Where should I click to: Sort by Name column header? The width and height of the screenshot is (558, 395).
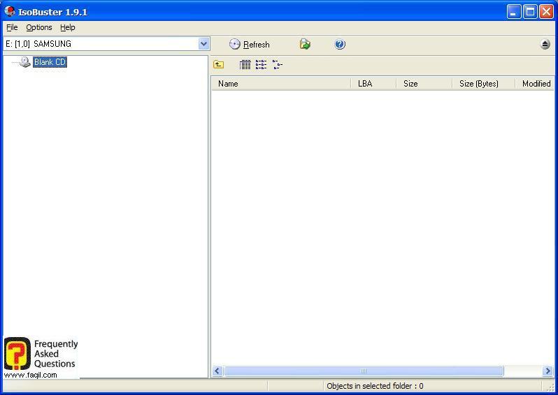280,84
